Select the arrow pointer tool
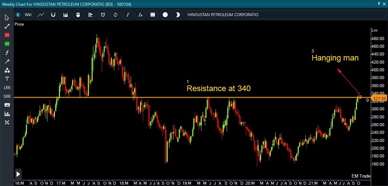This screenshot has width=388, height=186. [7, 18]
